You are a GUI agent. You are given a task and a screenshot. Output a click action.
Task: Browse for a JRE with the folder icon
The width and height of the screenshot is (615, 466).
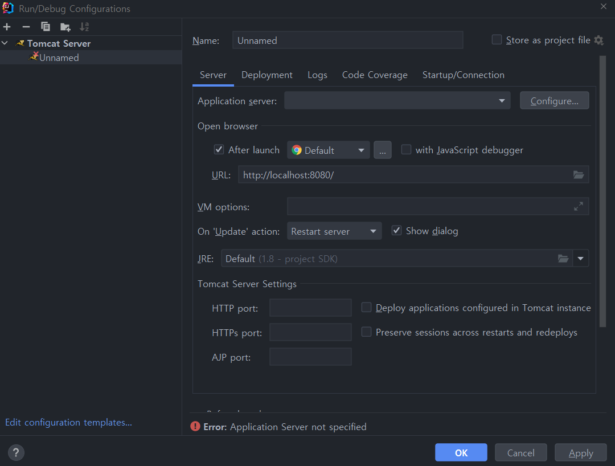563,259
